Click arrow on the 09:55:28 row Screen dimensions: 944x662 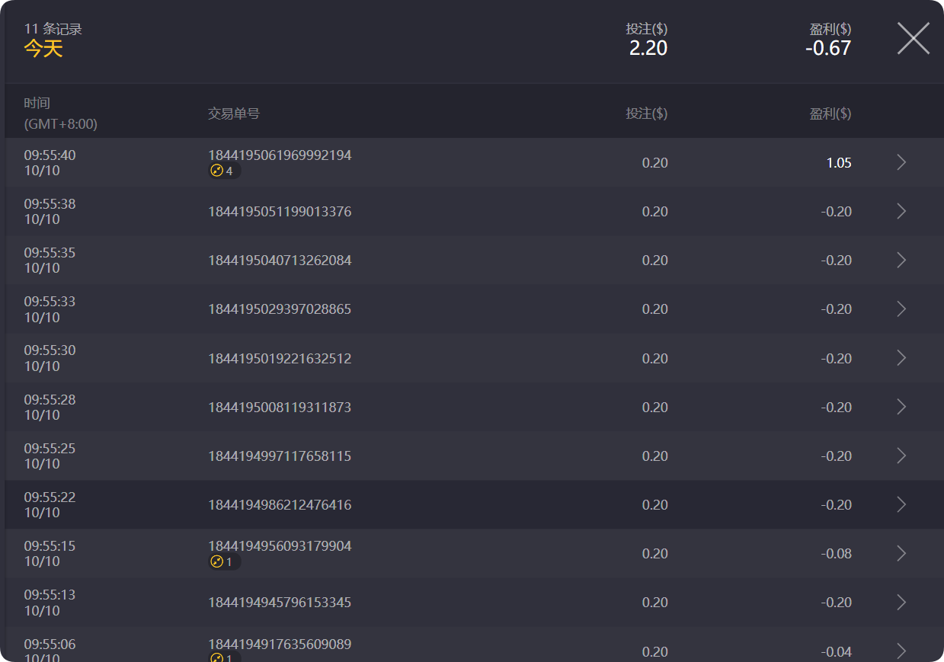coord(901,407)
